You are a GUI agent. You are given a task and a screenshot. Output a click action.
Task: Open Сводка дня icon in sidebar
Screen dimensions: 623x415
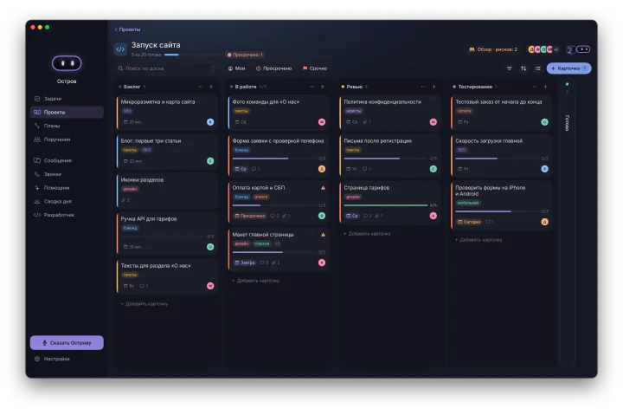pyautogui.click(x=37, y=201)
